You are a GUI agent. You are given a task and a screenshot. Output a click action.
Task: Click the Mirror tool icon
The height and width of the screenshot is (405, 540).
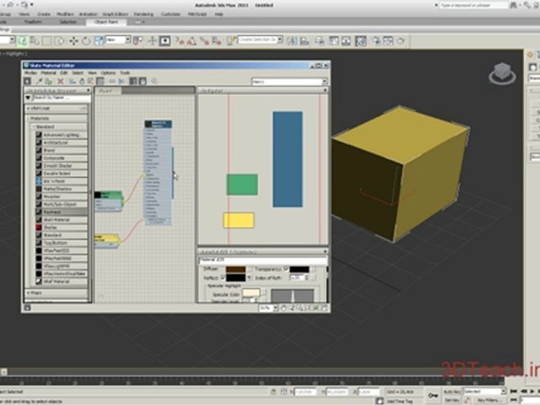point(292,41)
